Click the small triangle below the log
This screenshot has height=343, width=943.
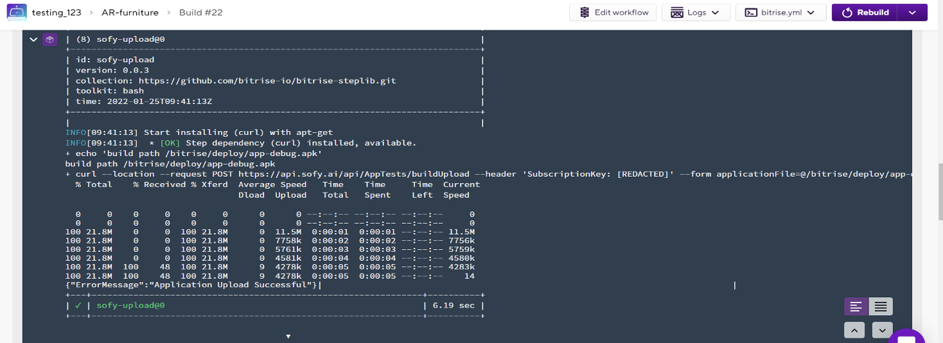[288, 336]
